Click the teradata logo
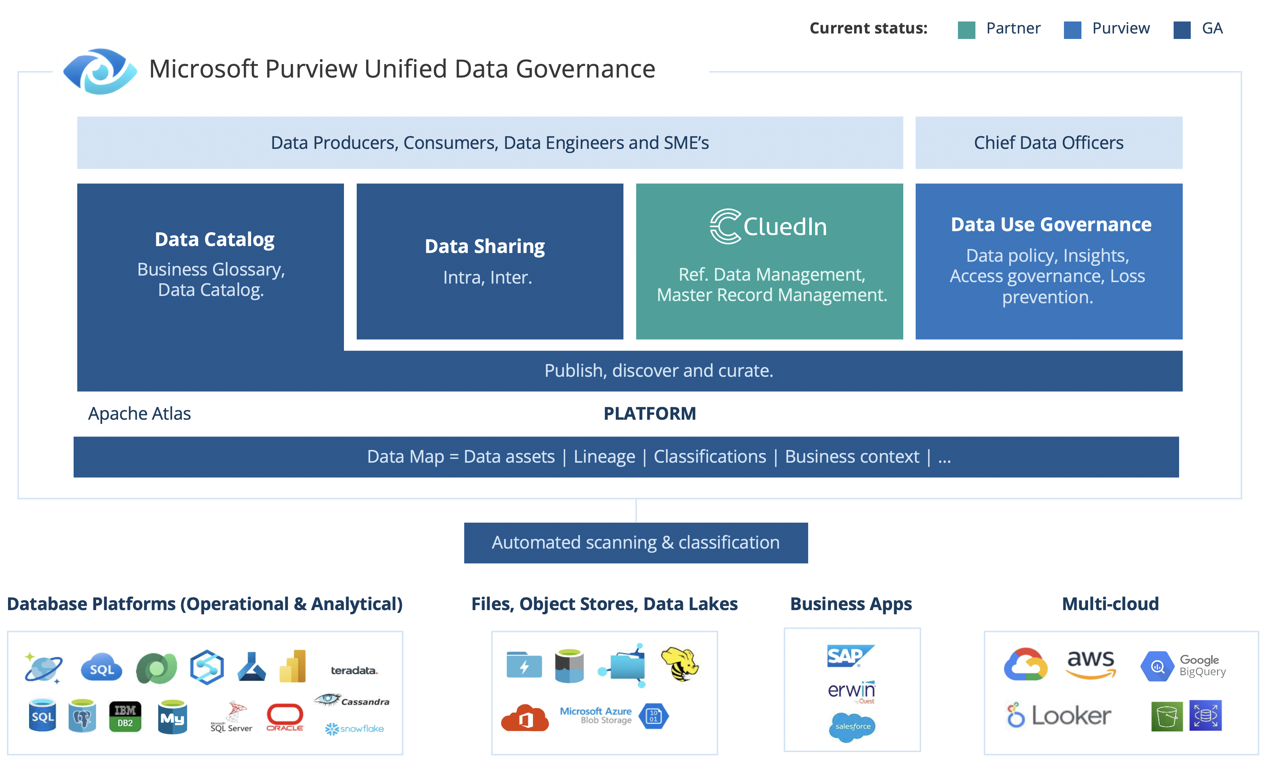1268x763 pixels. pyautogui.click(x=354, y=671)
